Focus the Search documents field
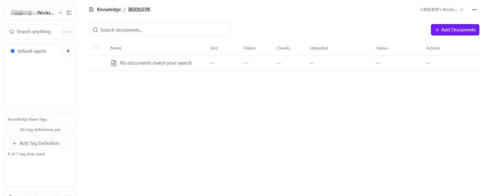Image resolution: width=487 pixels, height=196 pixels. tap(164, 30)
